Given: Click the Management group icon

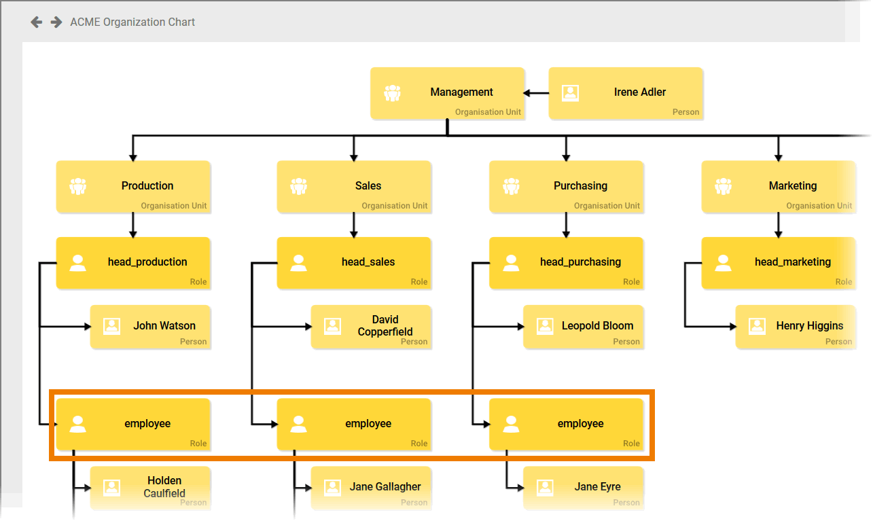Looking at the screenshot, I should (x=392, y=93).
